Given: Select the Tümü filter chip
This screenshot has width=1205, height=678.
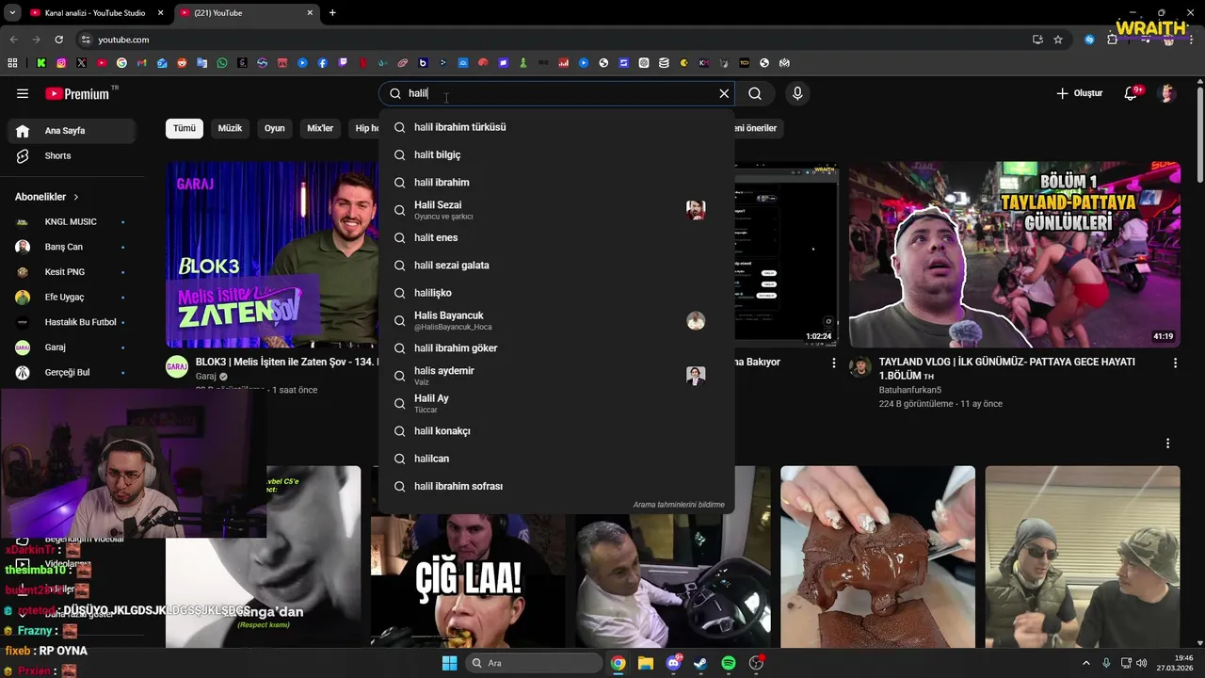Looking at the screenshot, I should tap(185, 128).
